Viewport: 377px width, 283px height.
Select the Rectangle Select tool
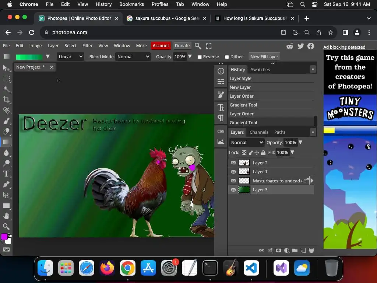(6, 79)
